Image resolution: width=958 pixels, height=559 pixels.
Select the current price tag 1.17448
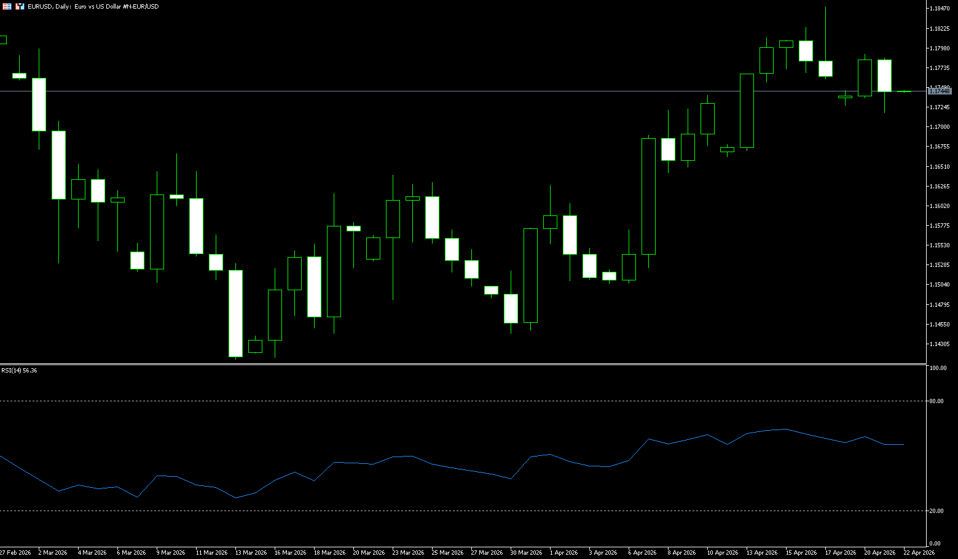point(940,91)
